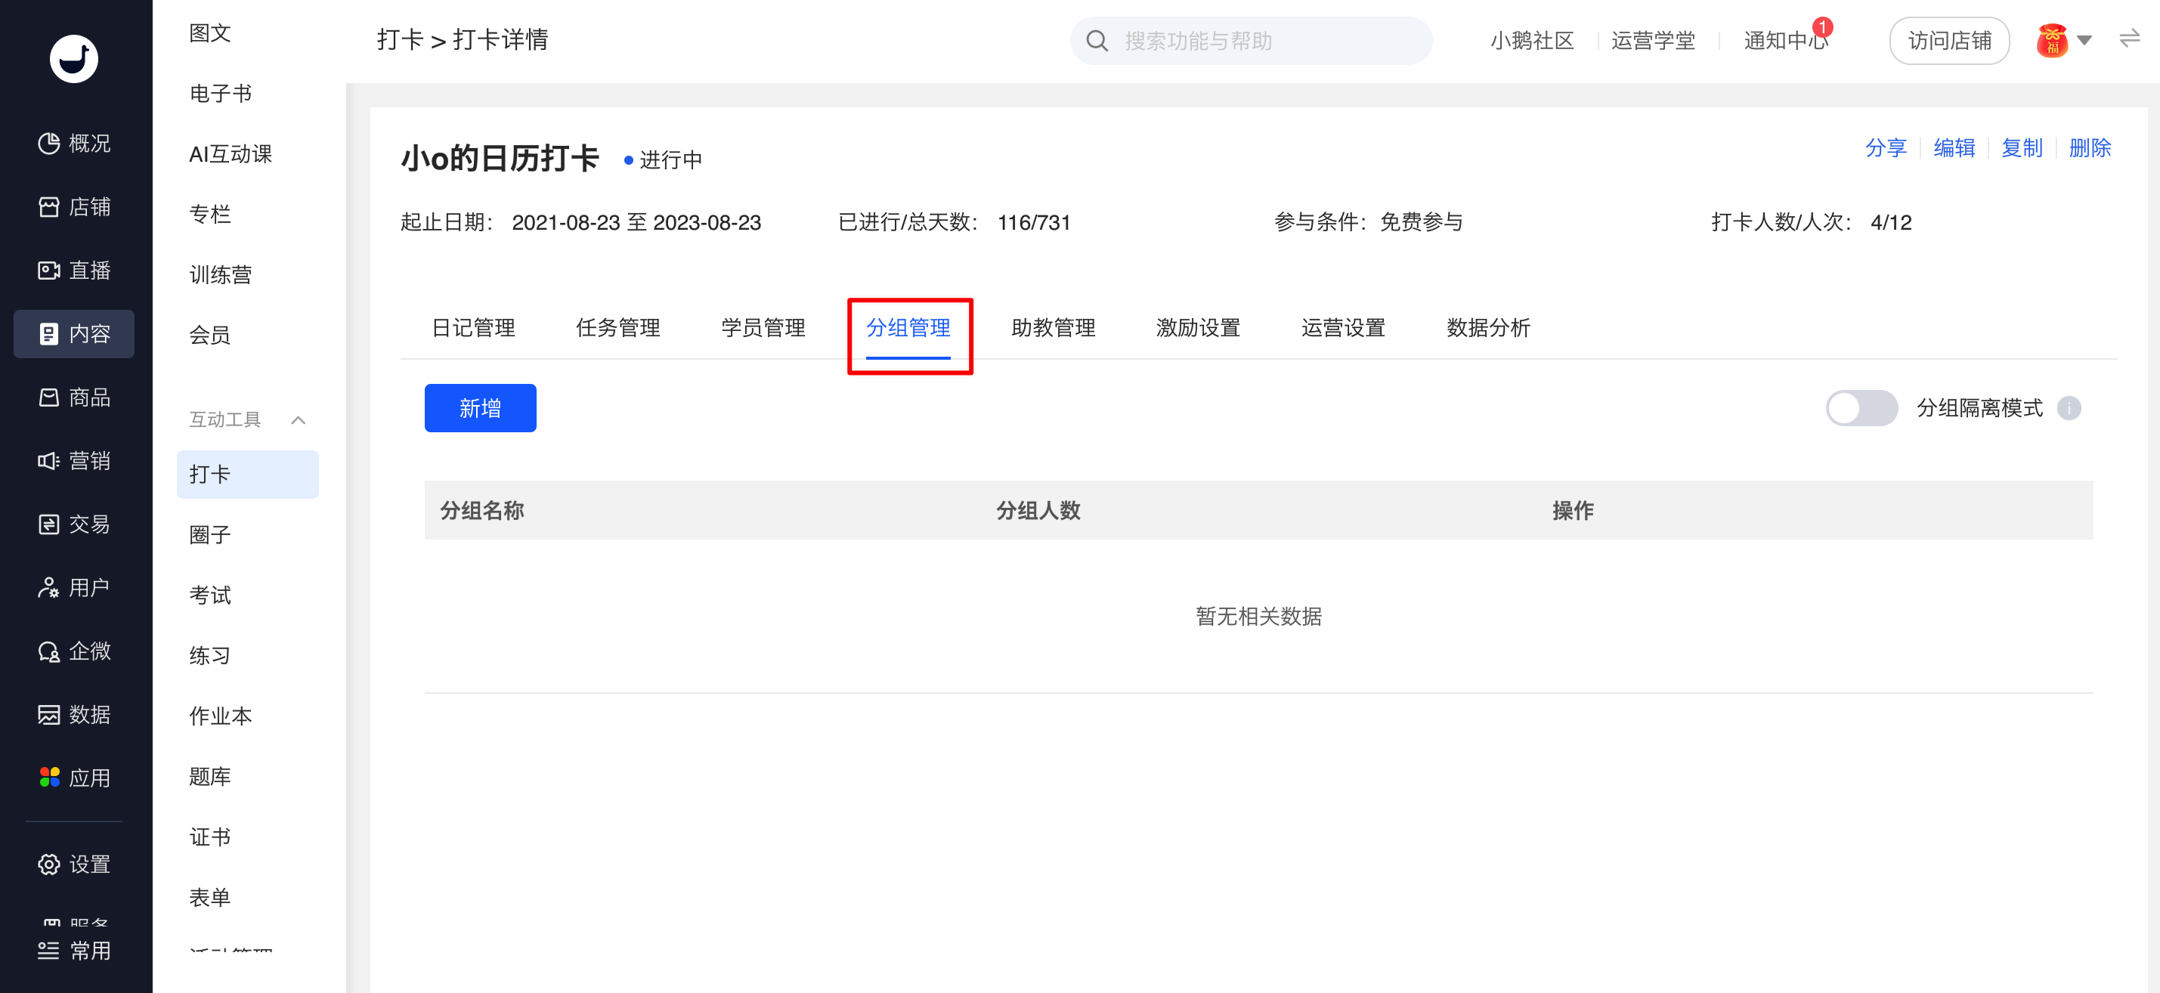
Task: Open the 店铺 shop icon in sidebar
Action: [48, 207]
